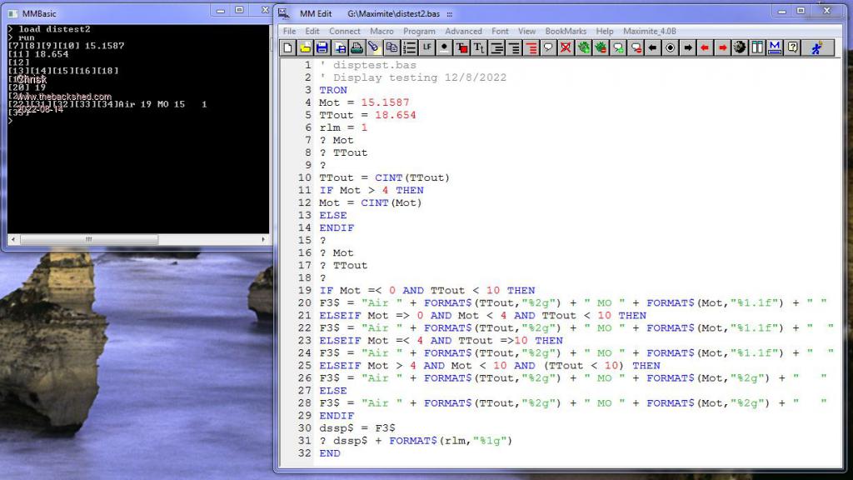
Task: Open the BookMarks menu
Action: [x=566, y=31]
